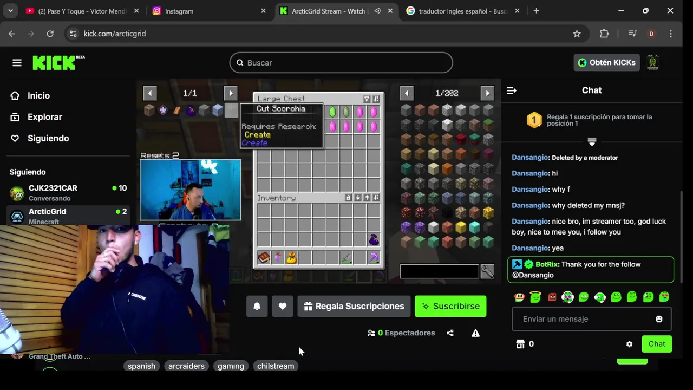This screenshot has height=390, width=693.
Task: Select the yellow money bag in hotbar
Action: [291, 258]
